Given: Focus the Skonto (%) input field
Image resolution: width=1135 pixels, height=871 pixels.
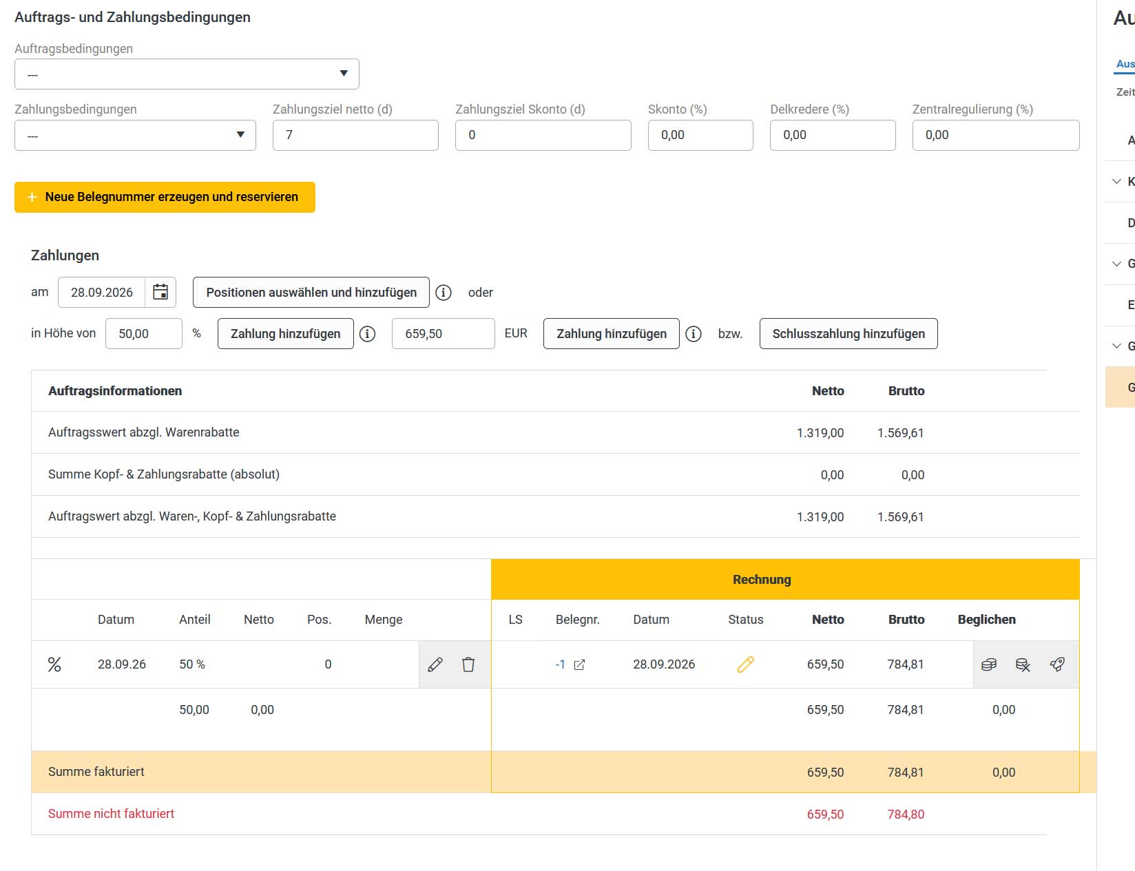Looking at the screenshot, I should 700,135.
